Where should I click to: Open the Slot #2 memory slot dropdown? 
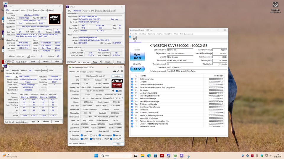coord(12,77)
